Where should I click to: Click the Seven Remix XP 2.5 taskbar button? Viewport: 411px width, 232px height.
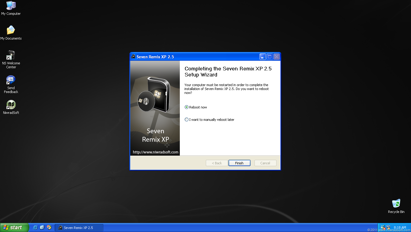79,228
